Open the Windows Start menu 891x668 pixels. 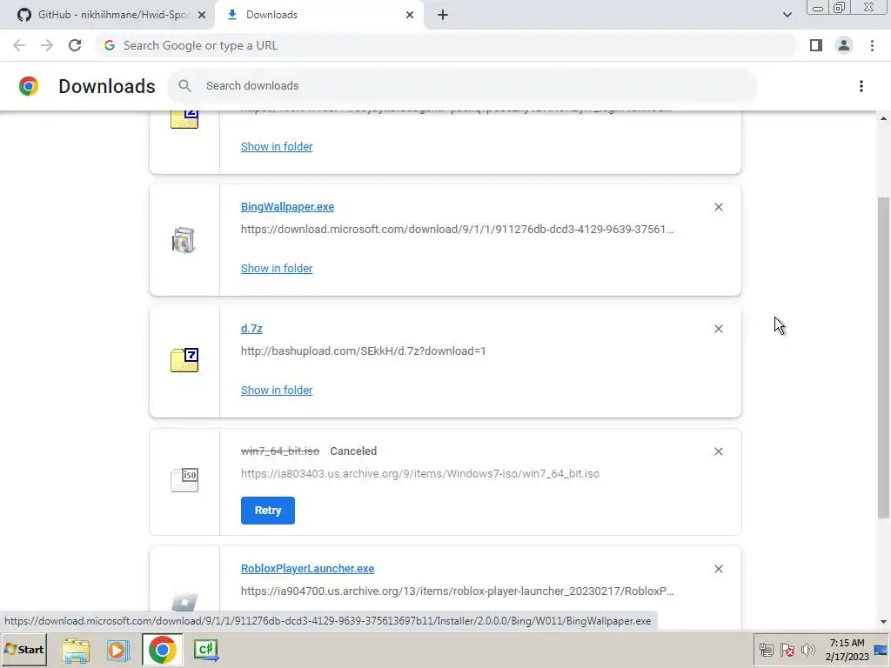[x=23, y=650]
